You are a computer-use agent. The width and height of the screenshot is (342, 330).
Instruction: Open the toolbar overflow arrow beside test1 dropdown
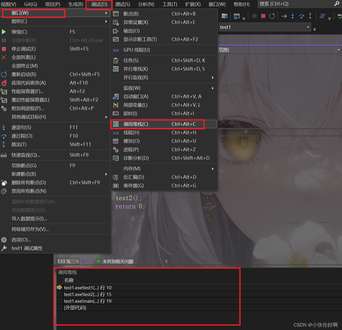click(x=314, y=29)
